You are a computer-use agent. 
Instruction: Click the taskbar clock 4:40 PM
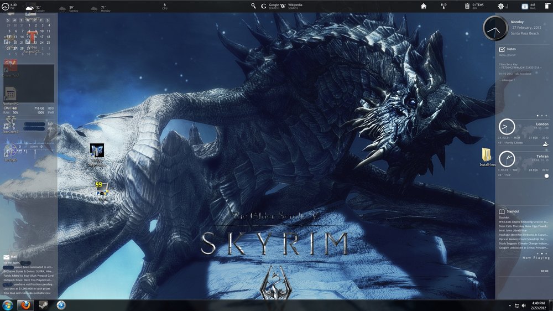click(539, 305)
